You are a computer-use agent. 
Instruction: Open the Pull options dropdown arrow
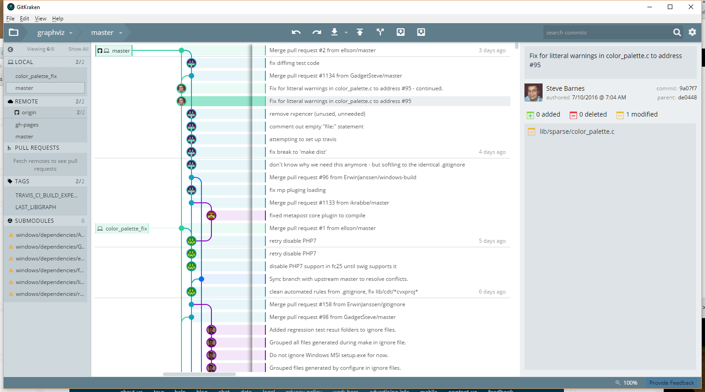(x=346, y=33)
